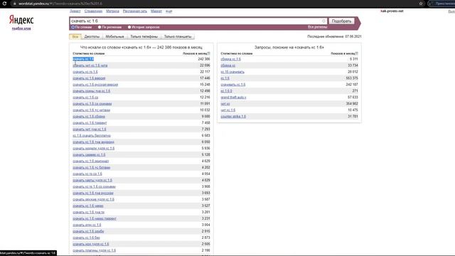Image resolution: width=455 pixels, height=256 pixels.
Task: Switch to the 'Только планшеты' tab
Action: pyautogui.click(x=178, y=36)
